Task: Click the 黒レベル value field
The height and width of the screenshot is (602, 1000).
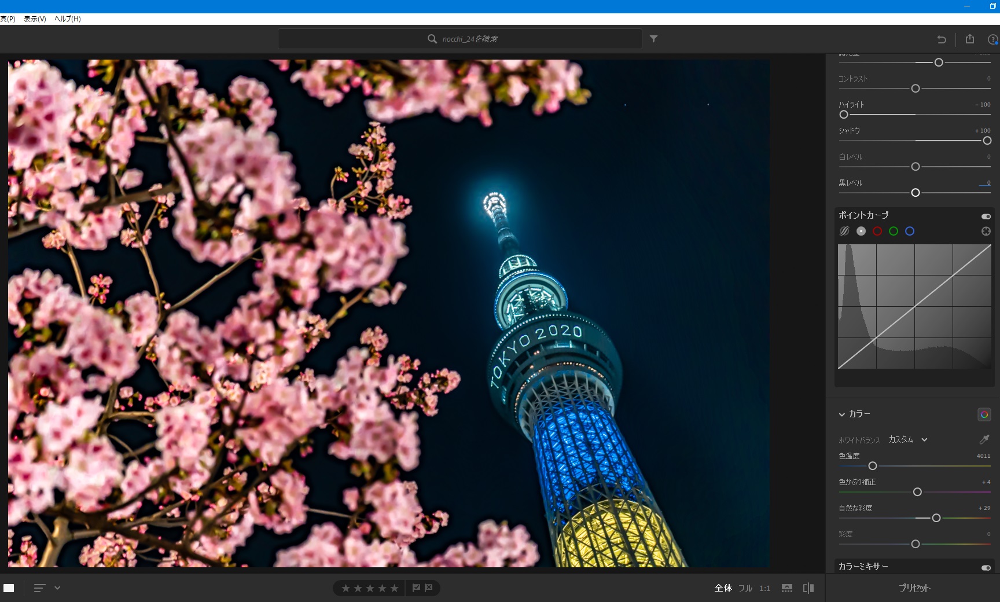Action: [985, 183]
